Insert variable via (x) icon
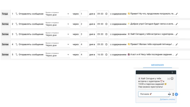This screenshot has width=190, height=107. click(169, 78)
